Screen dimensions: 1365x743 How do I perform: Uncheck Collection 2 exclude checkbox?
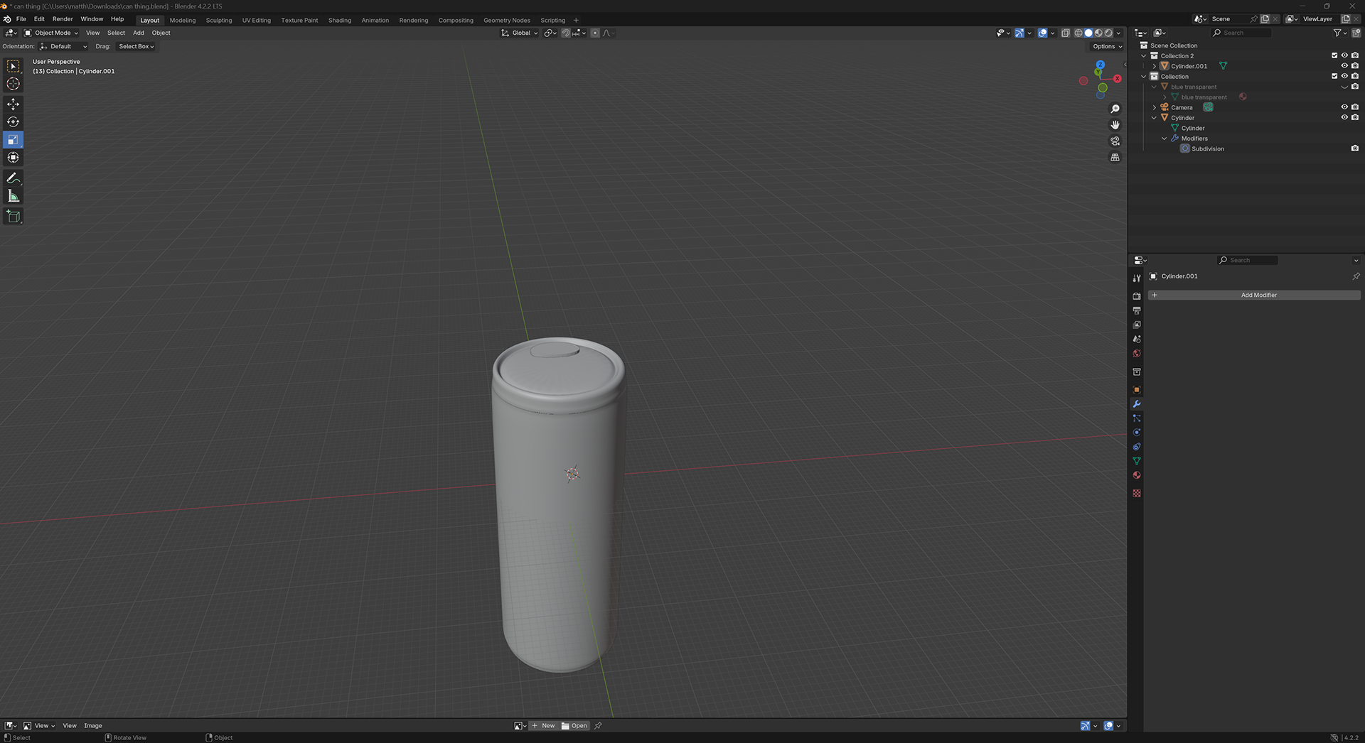point(1334,55)
